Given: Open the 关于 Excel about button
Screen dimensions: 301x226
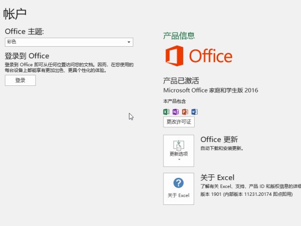Looking at the screenshot, I should click(x=179, y=189).
